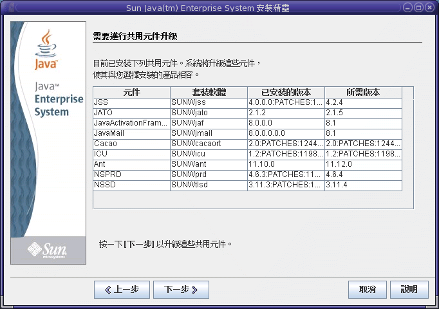
Task: Pick installed version 4.0.0.0:PATCHES:1... cell
Action: click(x=286, y=103)
